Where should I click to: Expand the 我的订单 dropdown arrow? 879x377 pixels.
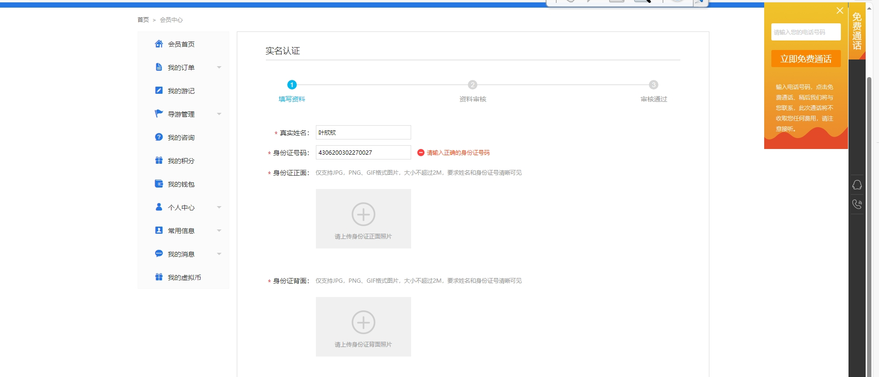pos(219,68)
